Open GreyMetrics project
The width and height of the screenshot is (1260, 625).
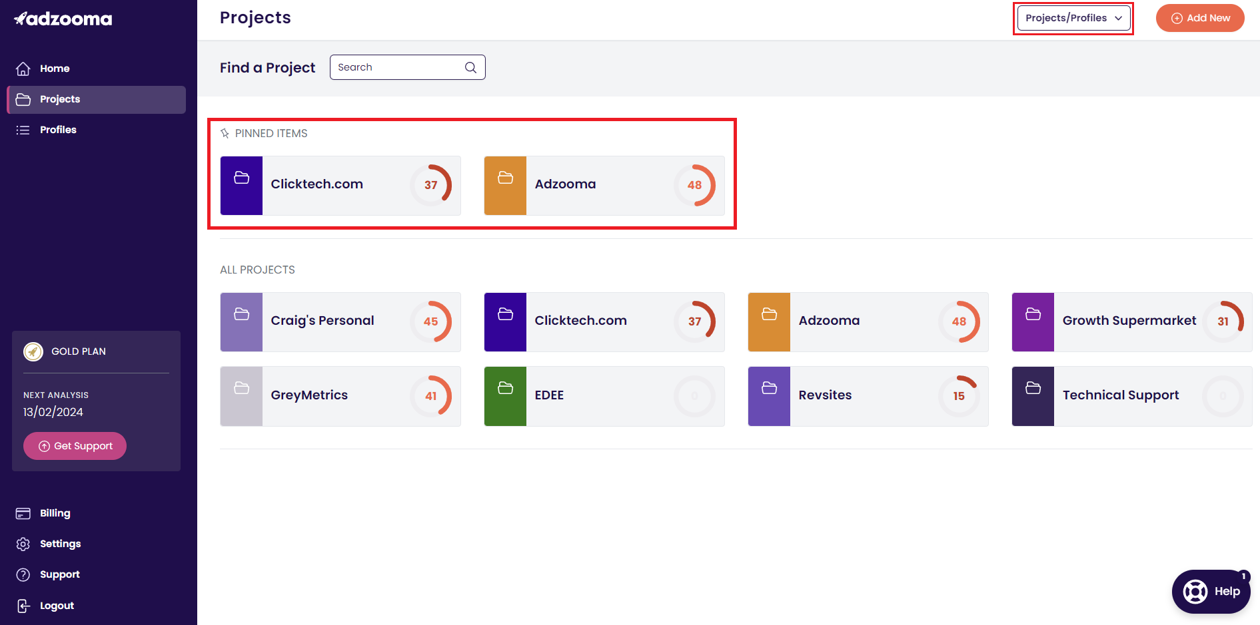pyautogui.click(x=309, y=395)
